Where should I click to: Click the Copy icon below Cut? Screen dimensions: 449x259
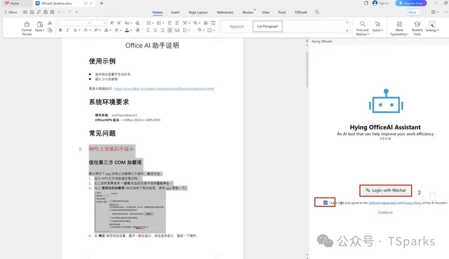(x=50, y=30)
